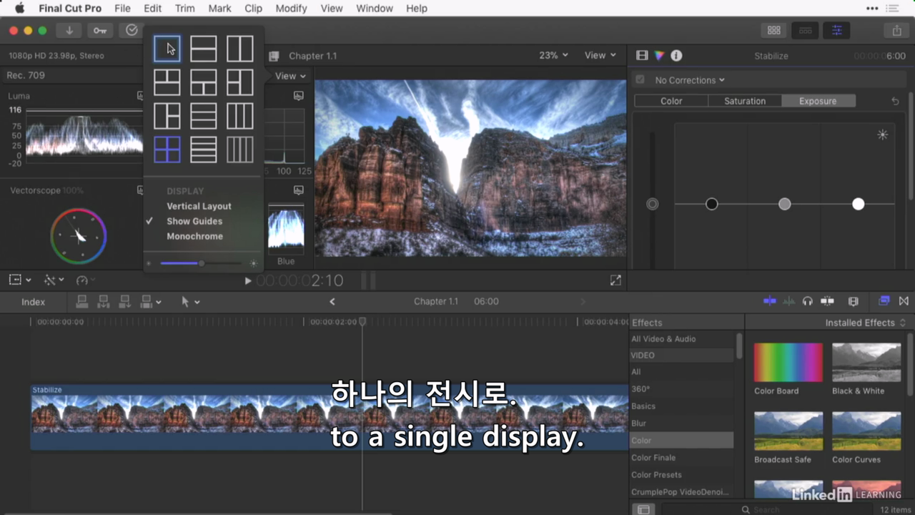Viewport: 915px width, 515px height.
Task: Open the timeline Index button
Action: coord(33,302)
